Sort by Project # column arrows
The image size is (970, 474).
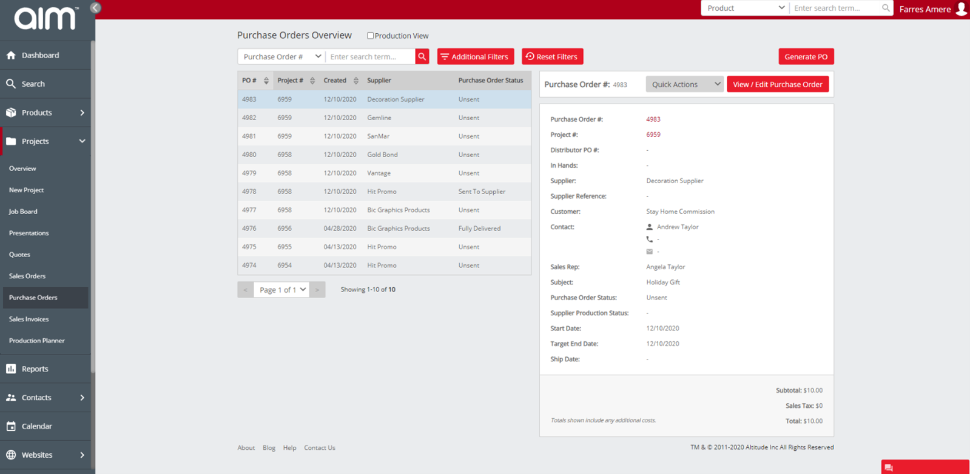[x=312, y=81]
